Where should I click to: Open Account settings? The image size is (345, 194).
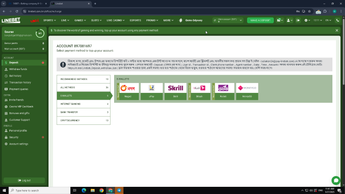tap(24, 144)
